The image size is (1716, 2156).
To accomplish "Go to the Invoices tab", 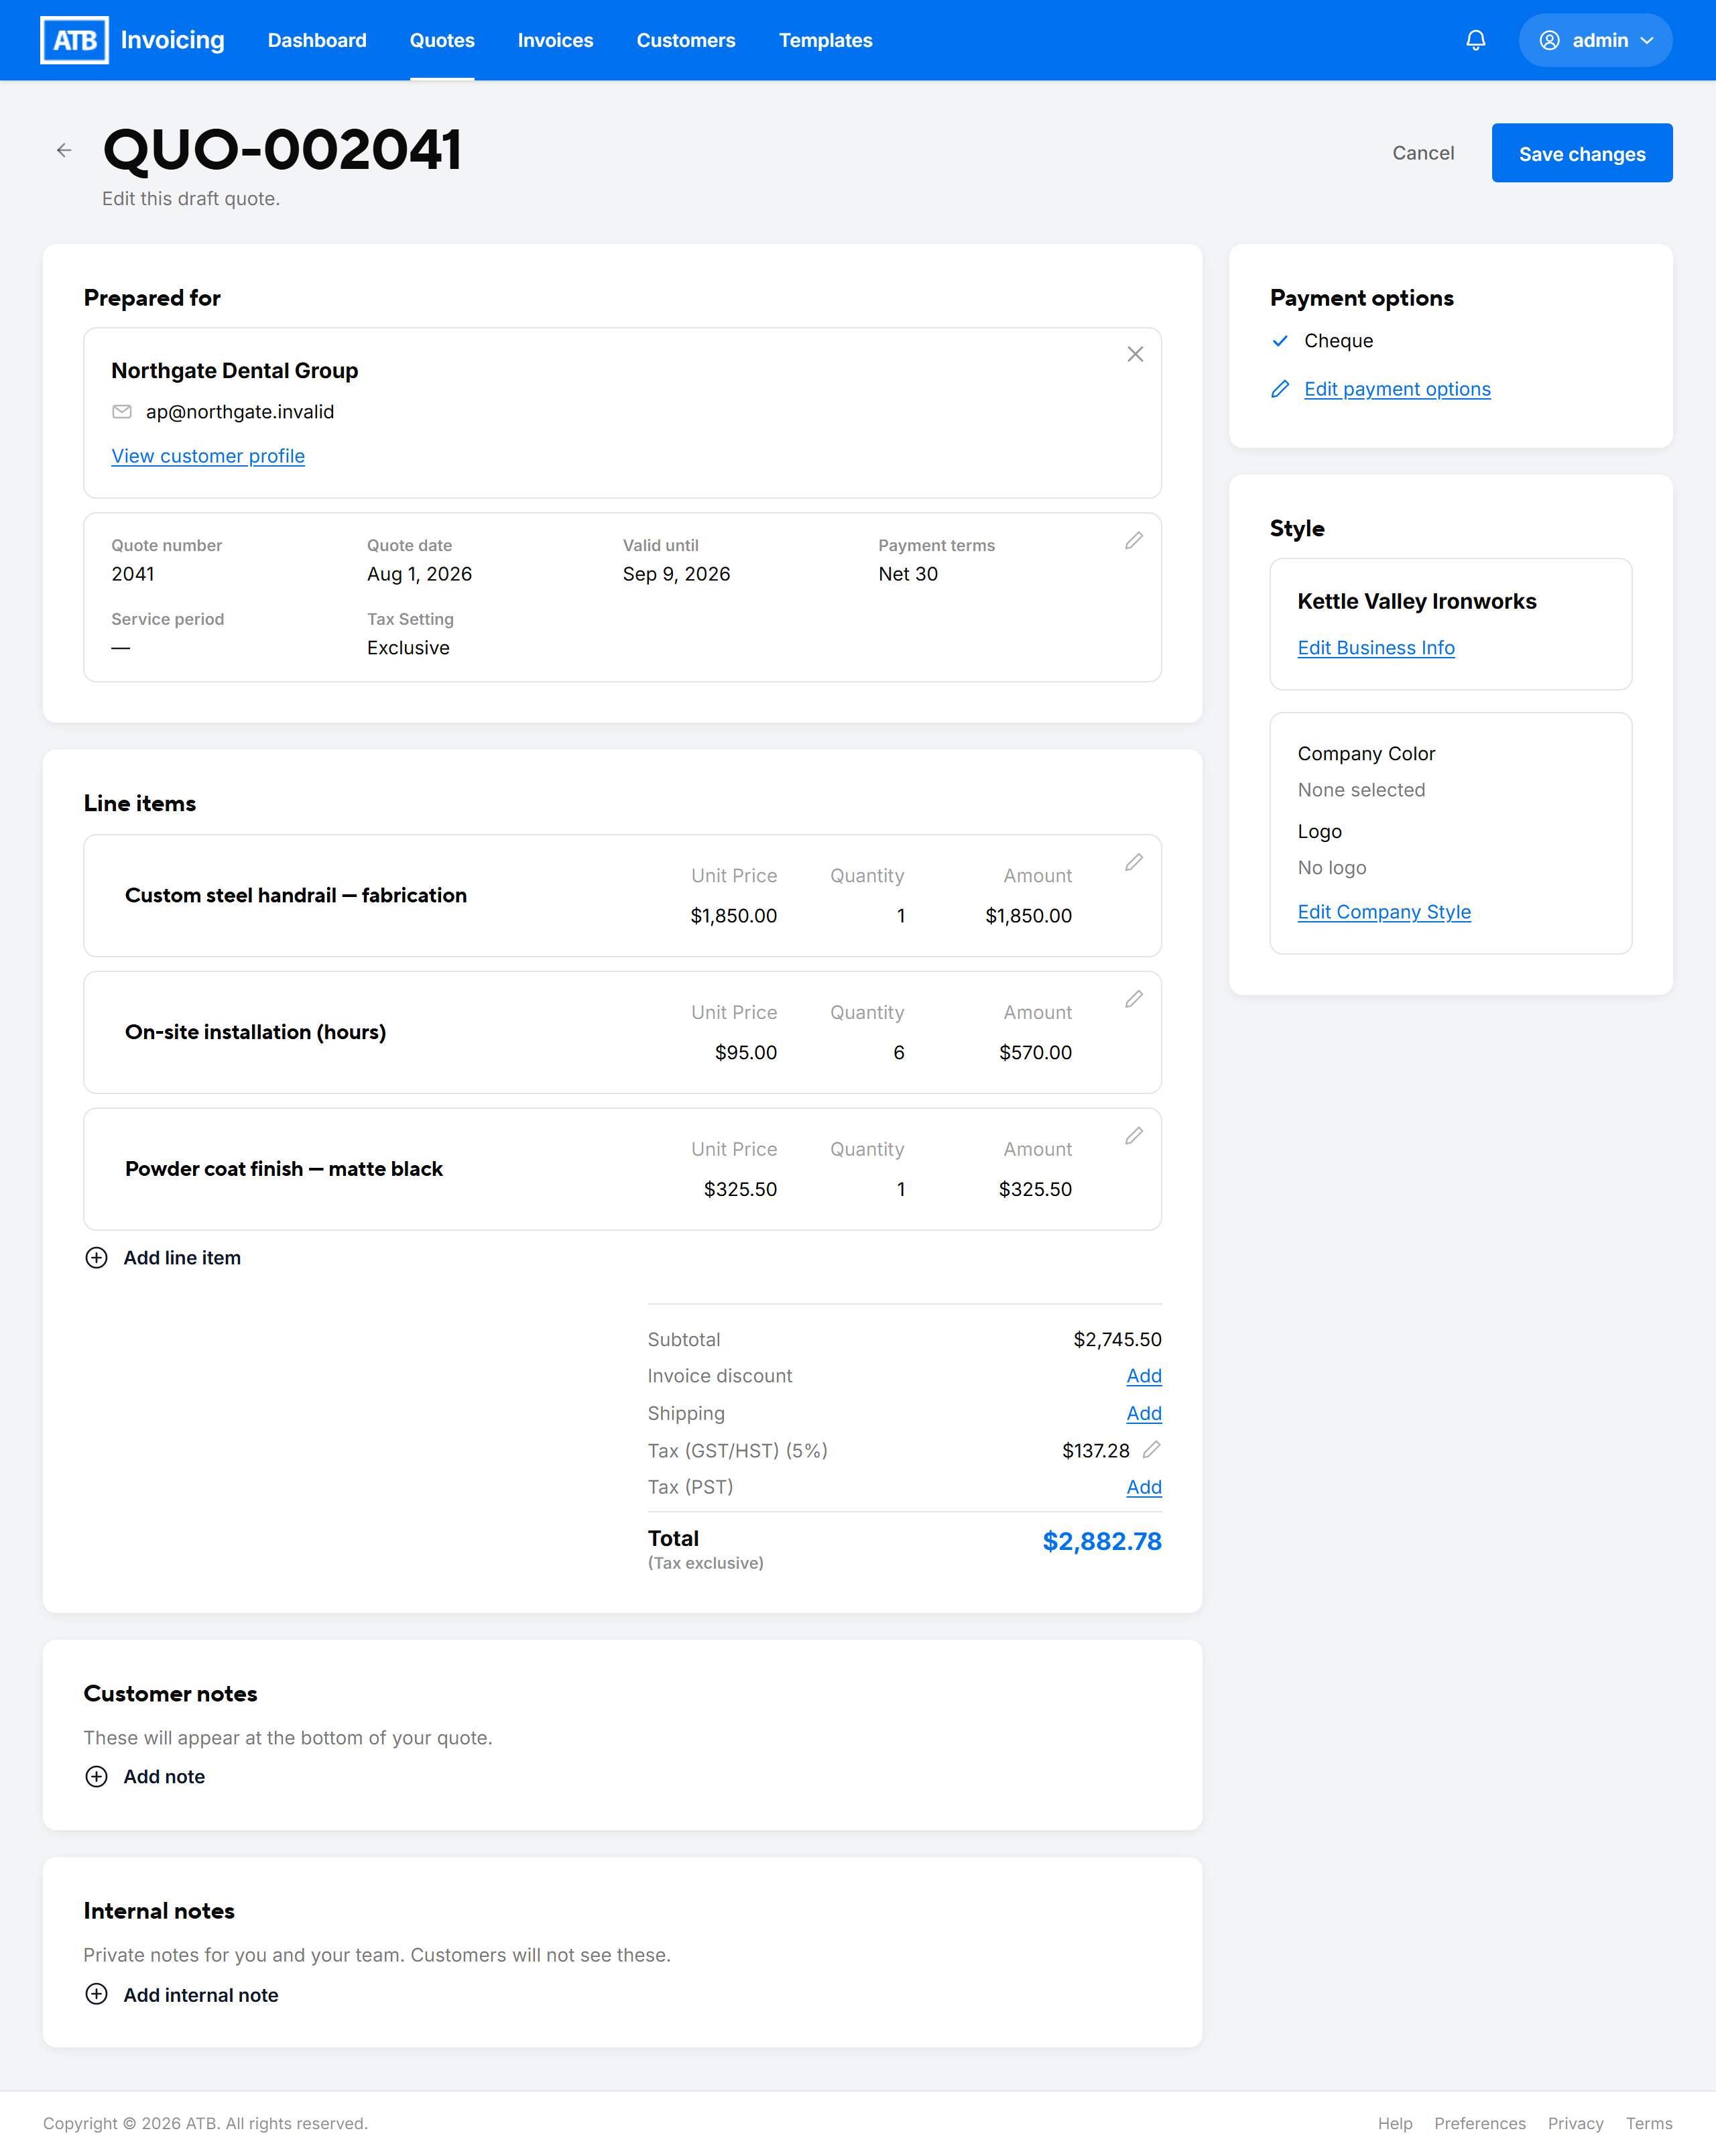I will pos(555,40).
